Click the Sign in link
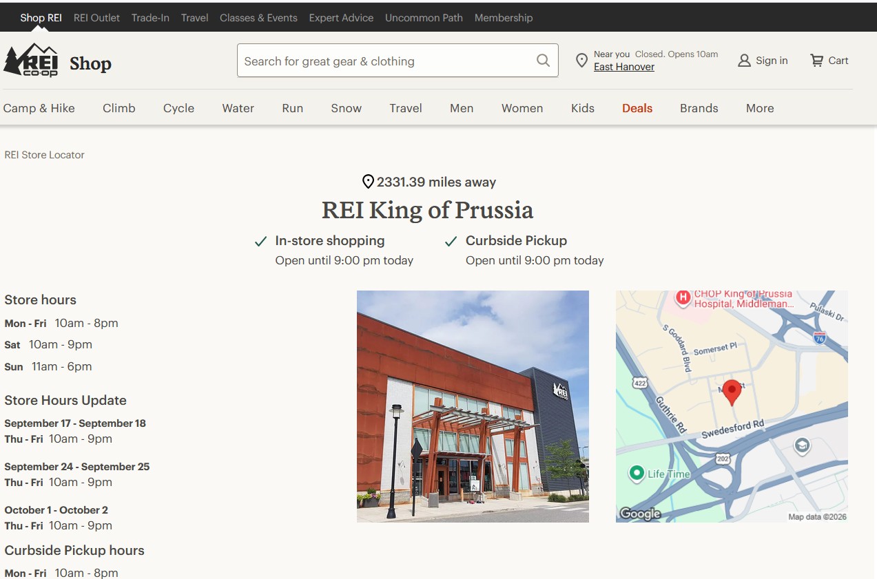This screenshot has width=877, height=579. [x=772, y=61]
